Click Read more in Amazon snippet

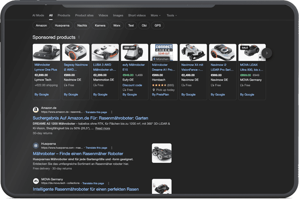pyautogui.click(x=103, y=128)
